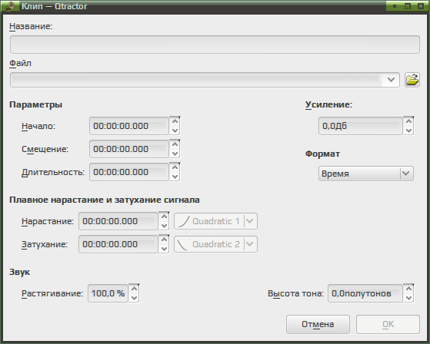Increase the Нарастание fade-in time
The height and width of the screenshot is (344, 430).
(x=164, y=217)
